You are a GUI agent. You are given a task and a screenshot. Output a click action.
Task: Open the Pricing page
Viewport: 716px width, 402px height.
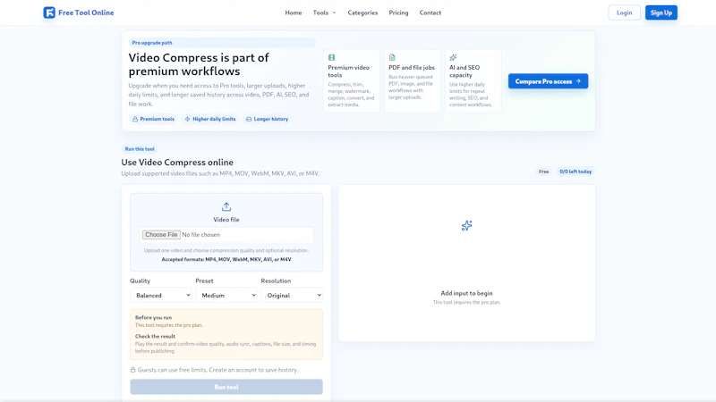398,13
